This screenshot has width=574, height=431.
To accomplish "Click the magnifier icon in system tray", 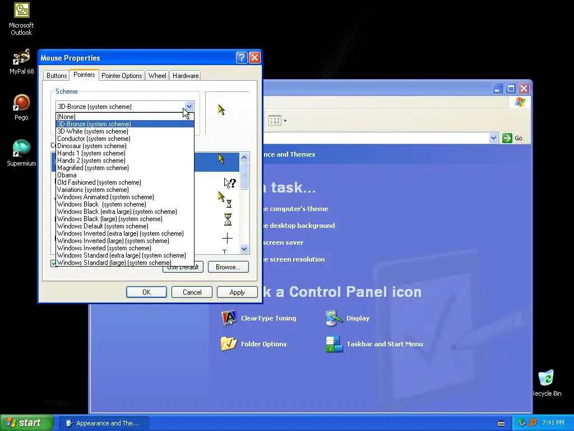I will click(533, 423).
